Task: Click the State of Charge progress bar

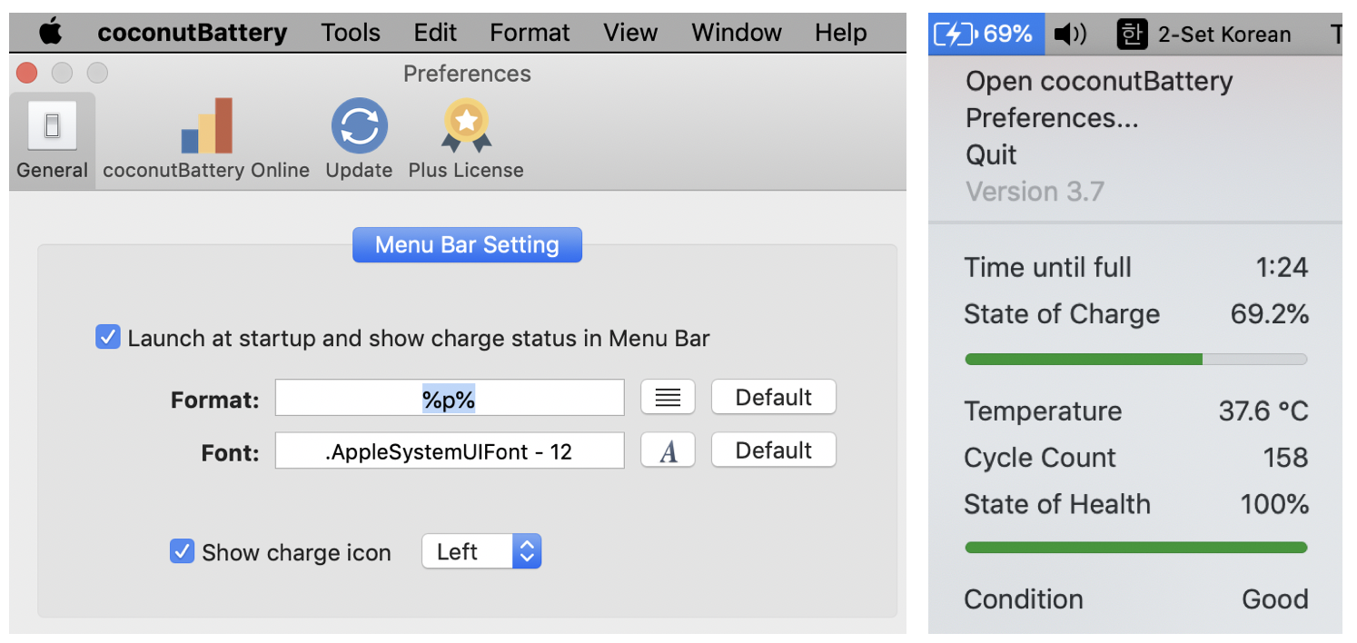Action: pos(1135,360)
